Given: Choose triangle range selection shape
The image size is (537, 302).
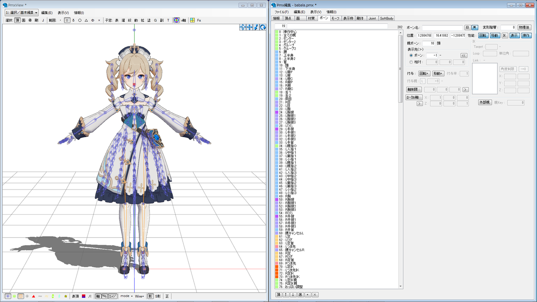Looking at the screenshot, I should coord(86,21).
